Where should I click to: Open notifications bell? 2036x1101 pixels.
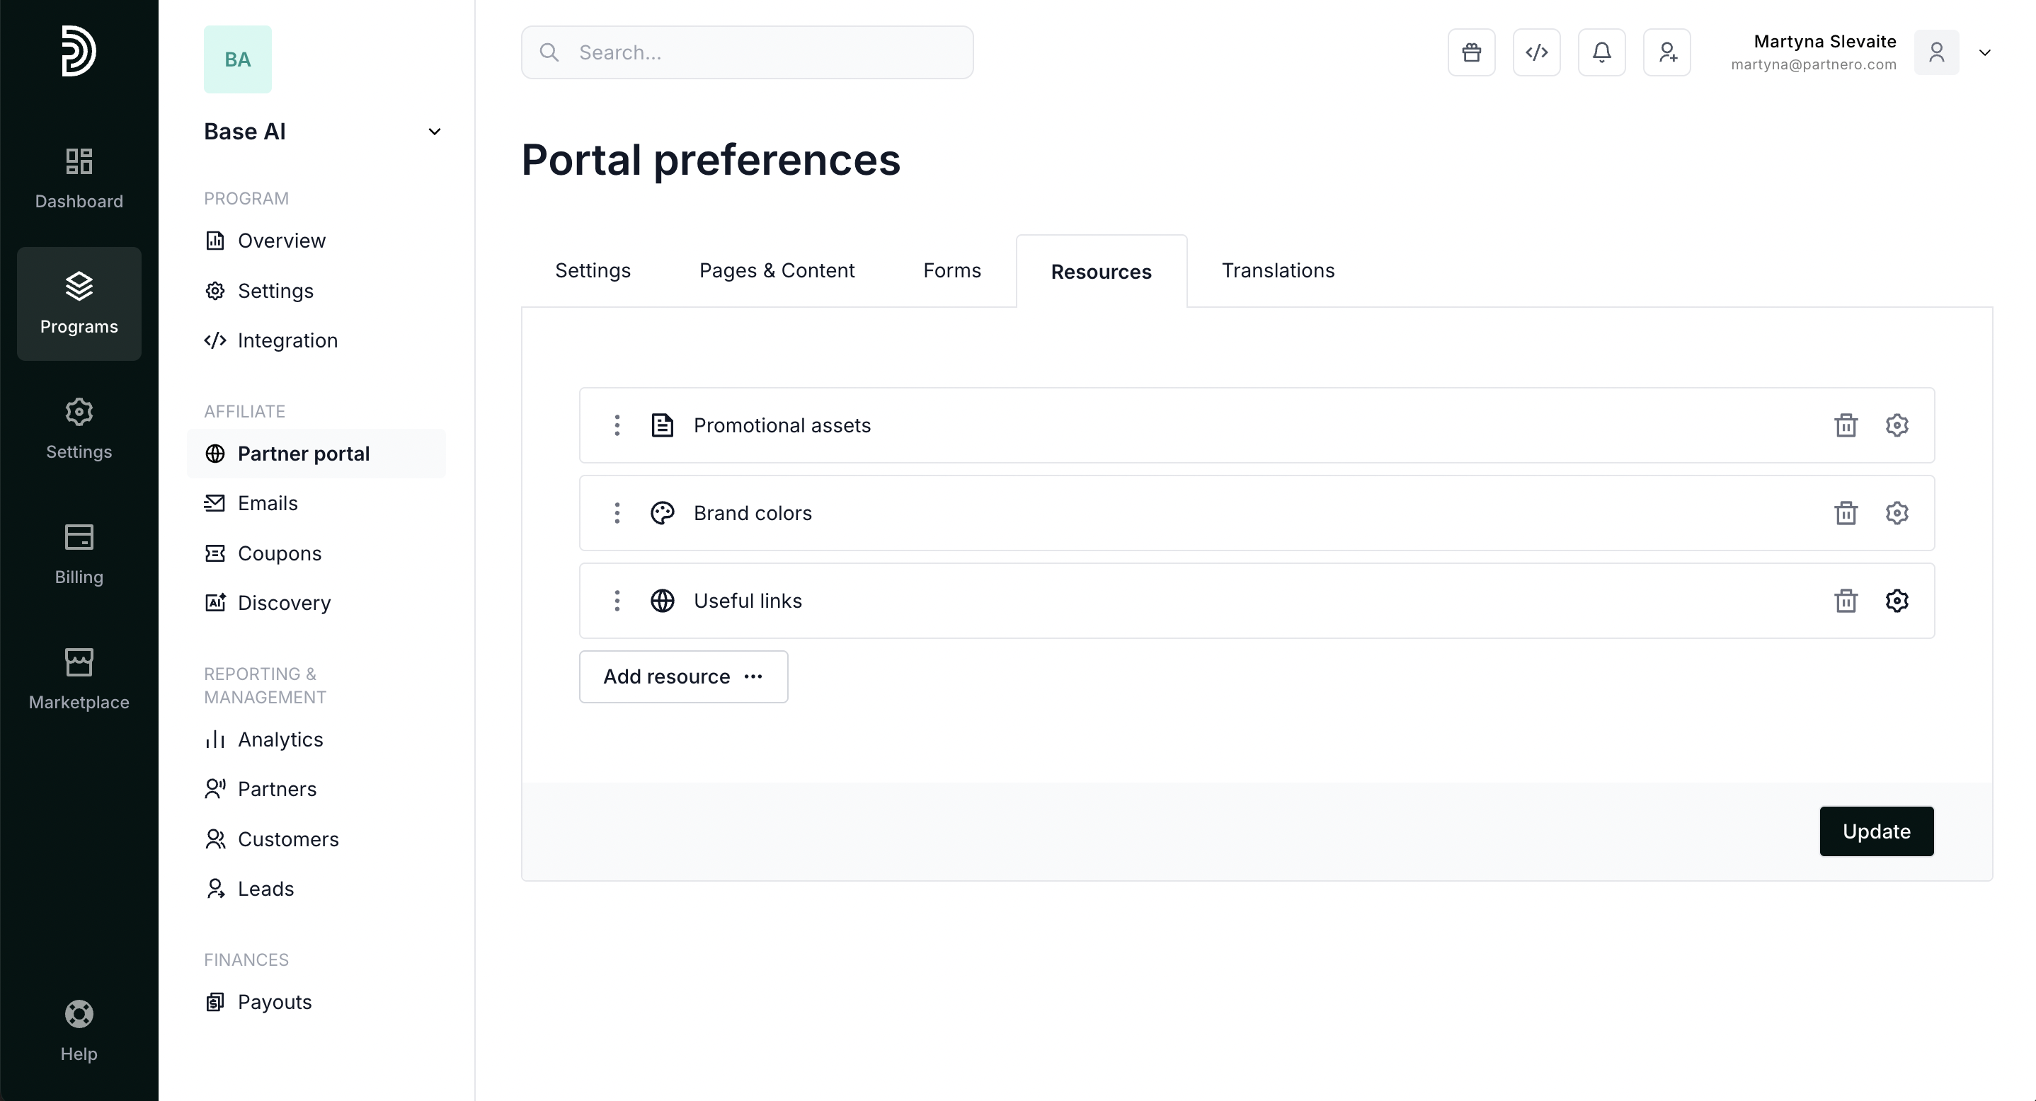coord(1601,53)
